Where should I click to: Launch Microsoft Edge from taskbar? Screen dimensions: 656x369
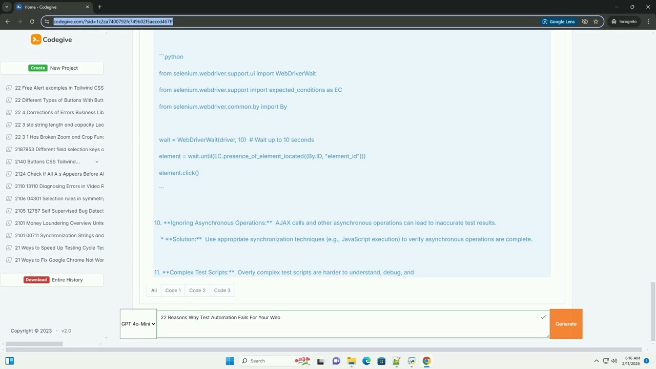click(366, 361)
